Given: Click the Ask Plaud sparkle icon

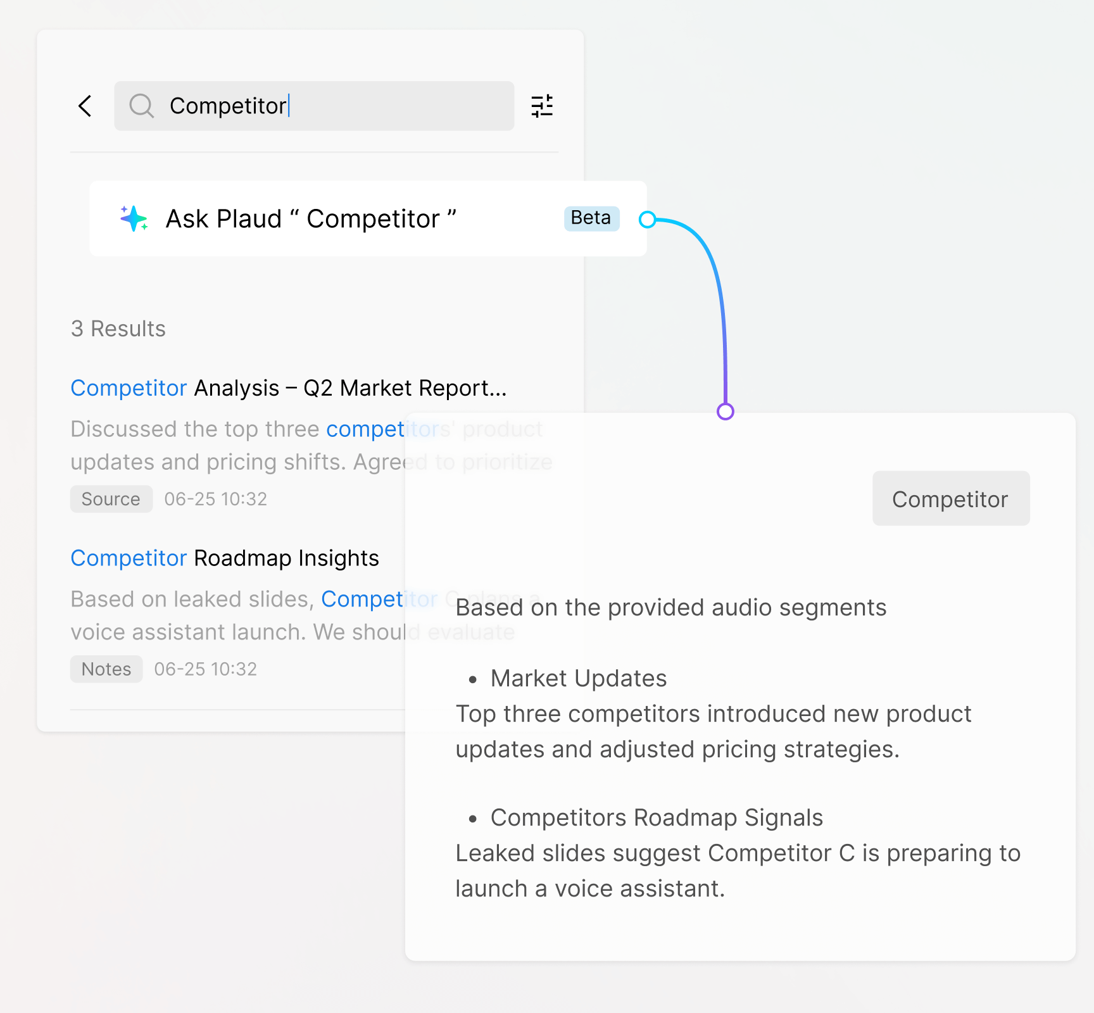Looking at the screenshot, I should (134, 218).
